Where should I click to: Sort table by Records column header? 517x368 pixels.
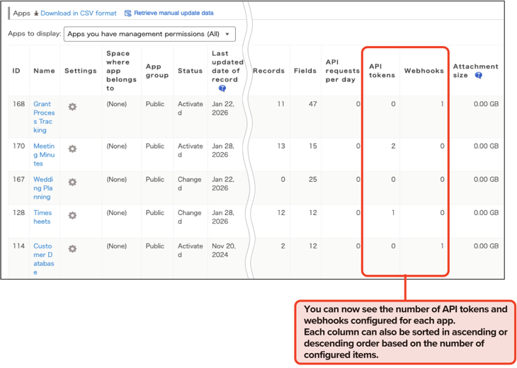pos(268,71)
